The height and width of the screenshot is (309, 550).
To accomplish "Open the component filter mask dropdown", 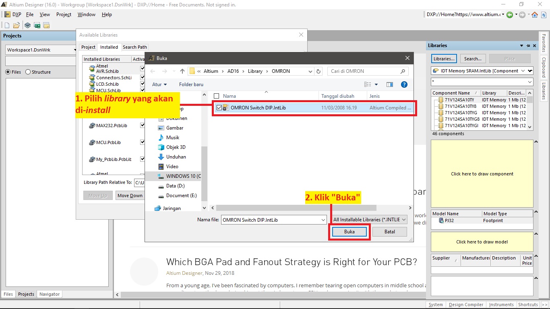I will click(x=529, y=82).
